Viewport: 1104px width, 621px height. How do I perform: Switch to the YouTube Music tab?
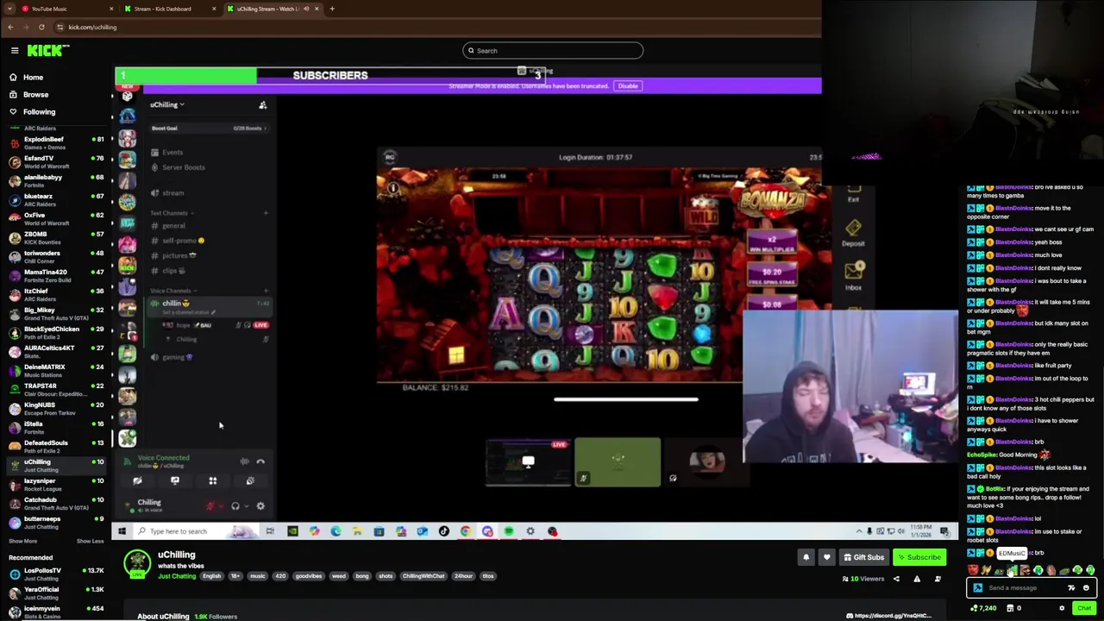pos(60,9)
